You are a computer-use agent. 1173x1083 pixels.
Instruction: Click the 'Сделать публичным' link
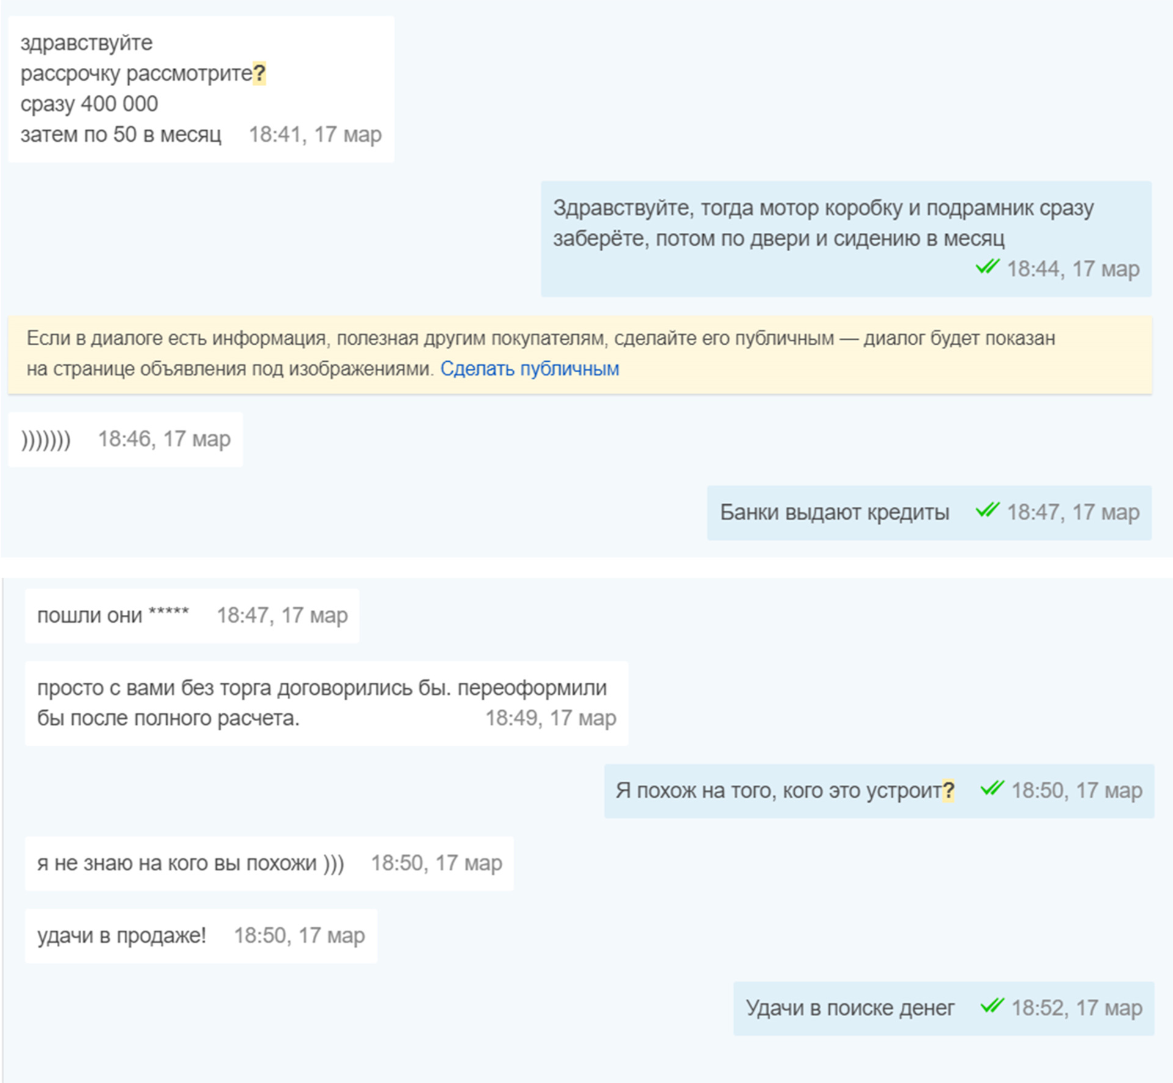(x=529, y=369)
